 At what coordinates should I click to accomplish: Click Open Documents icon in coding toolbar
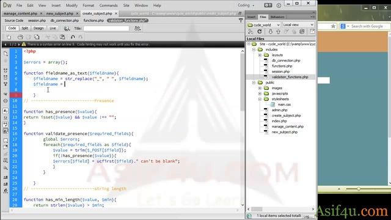tap(5, 53)
